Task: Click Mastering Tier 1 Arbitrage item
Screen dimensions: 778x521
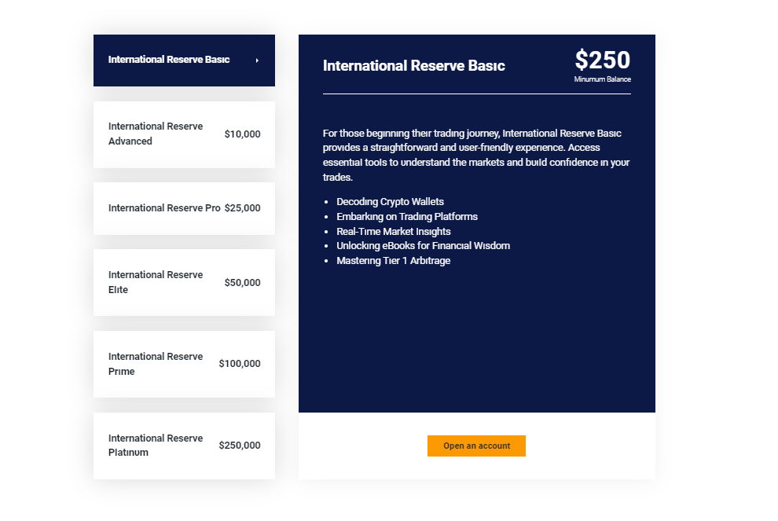Action: [x=394, y=261]
